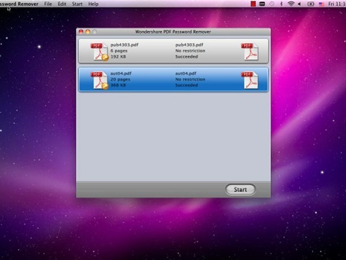The width and height of the screenshot is (346, 260).
Task: Click the '368 KB' file size
Action: point(118,85)
